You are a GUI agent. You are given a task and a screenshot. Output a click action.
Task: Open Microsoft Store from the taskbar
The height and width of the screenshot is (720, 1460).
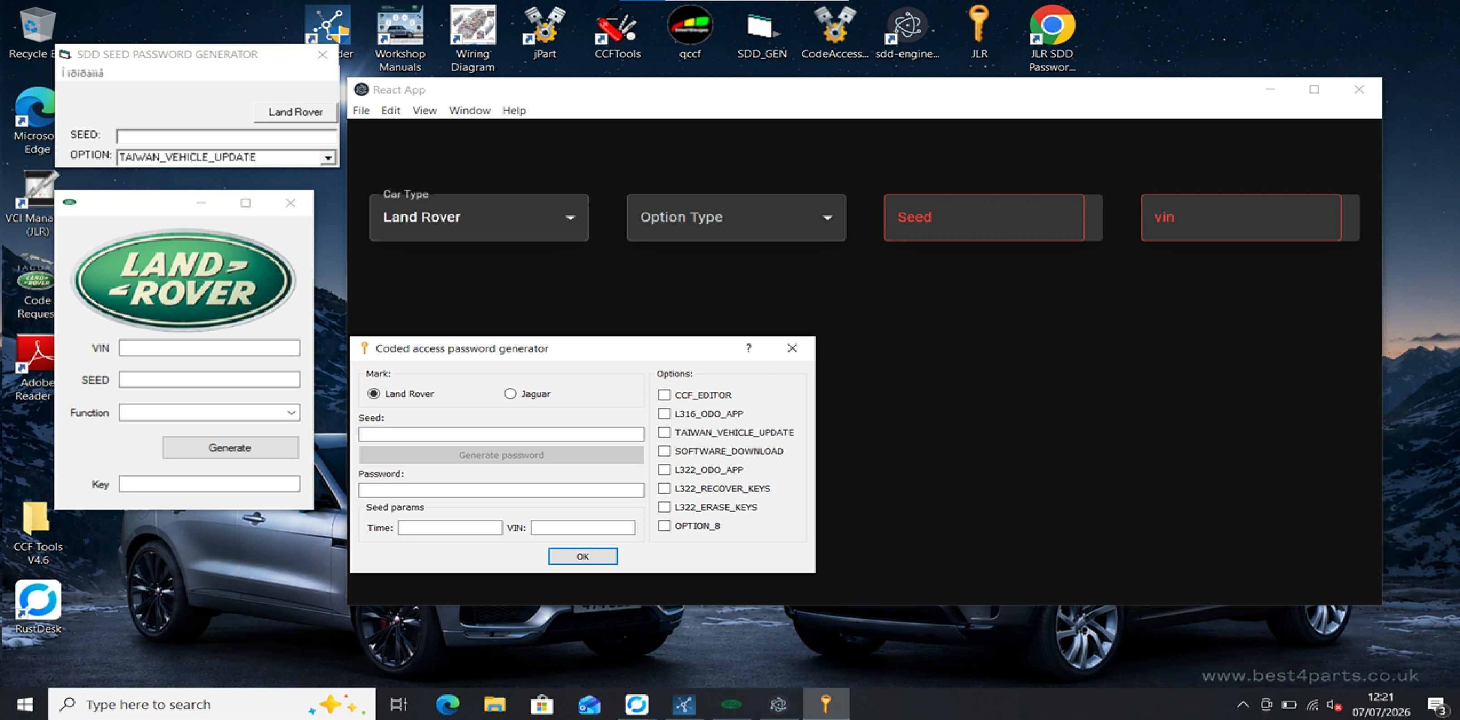(542, 704)
